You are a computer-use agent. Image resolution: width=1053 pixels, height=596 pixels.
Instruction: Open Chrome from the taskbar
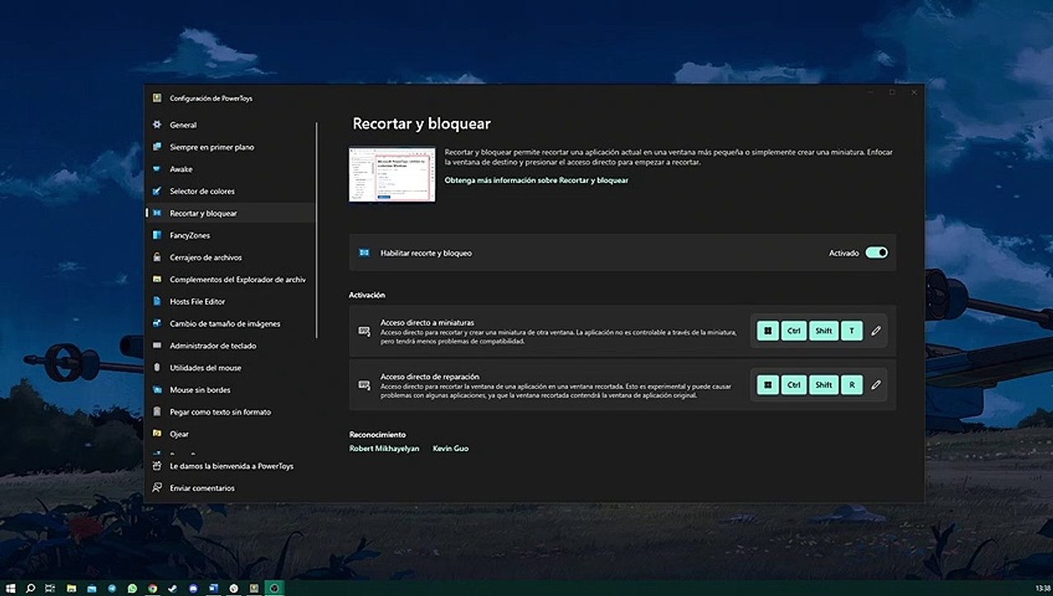tap(152, 589)
